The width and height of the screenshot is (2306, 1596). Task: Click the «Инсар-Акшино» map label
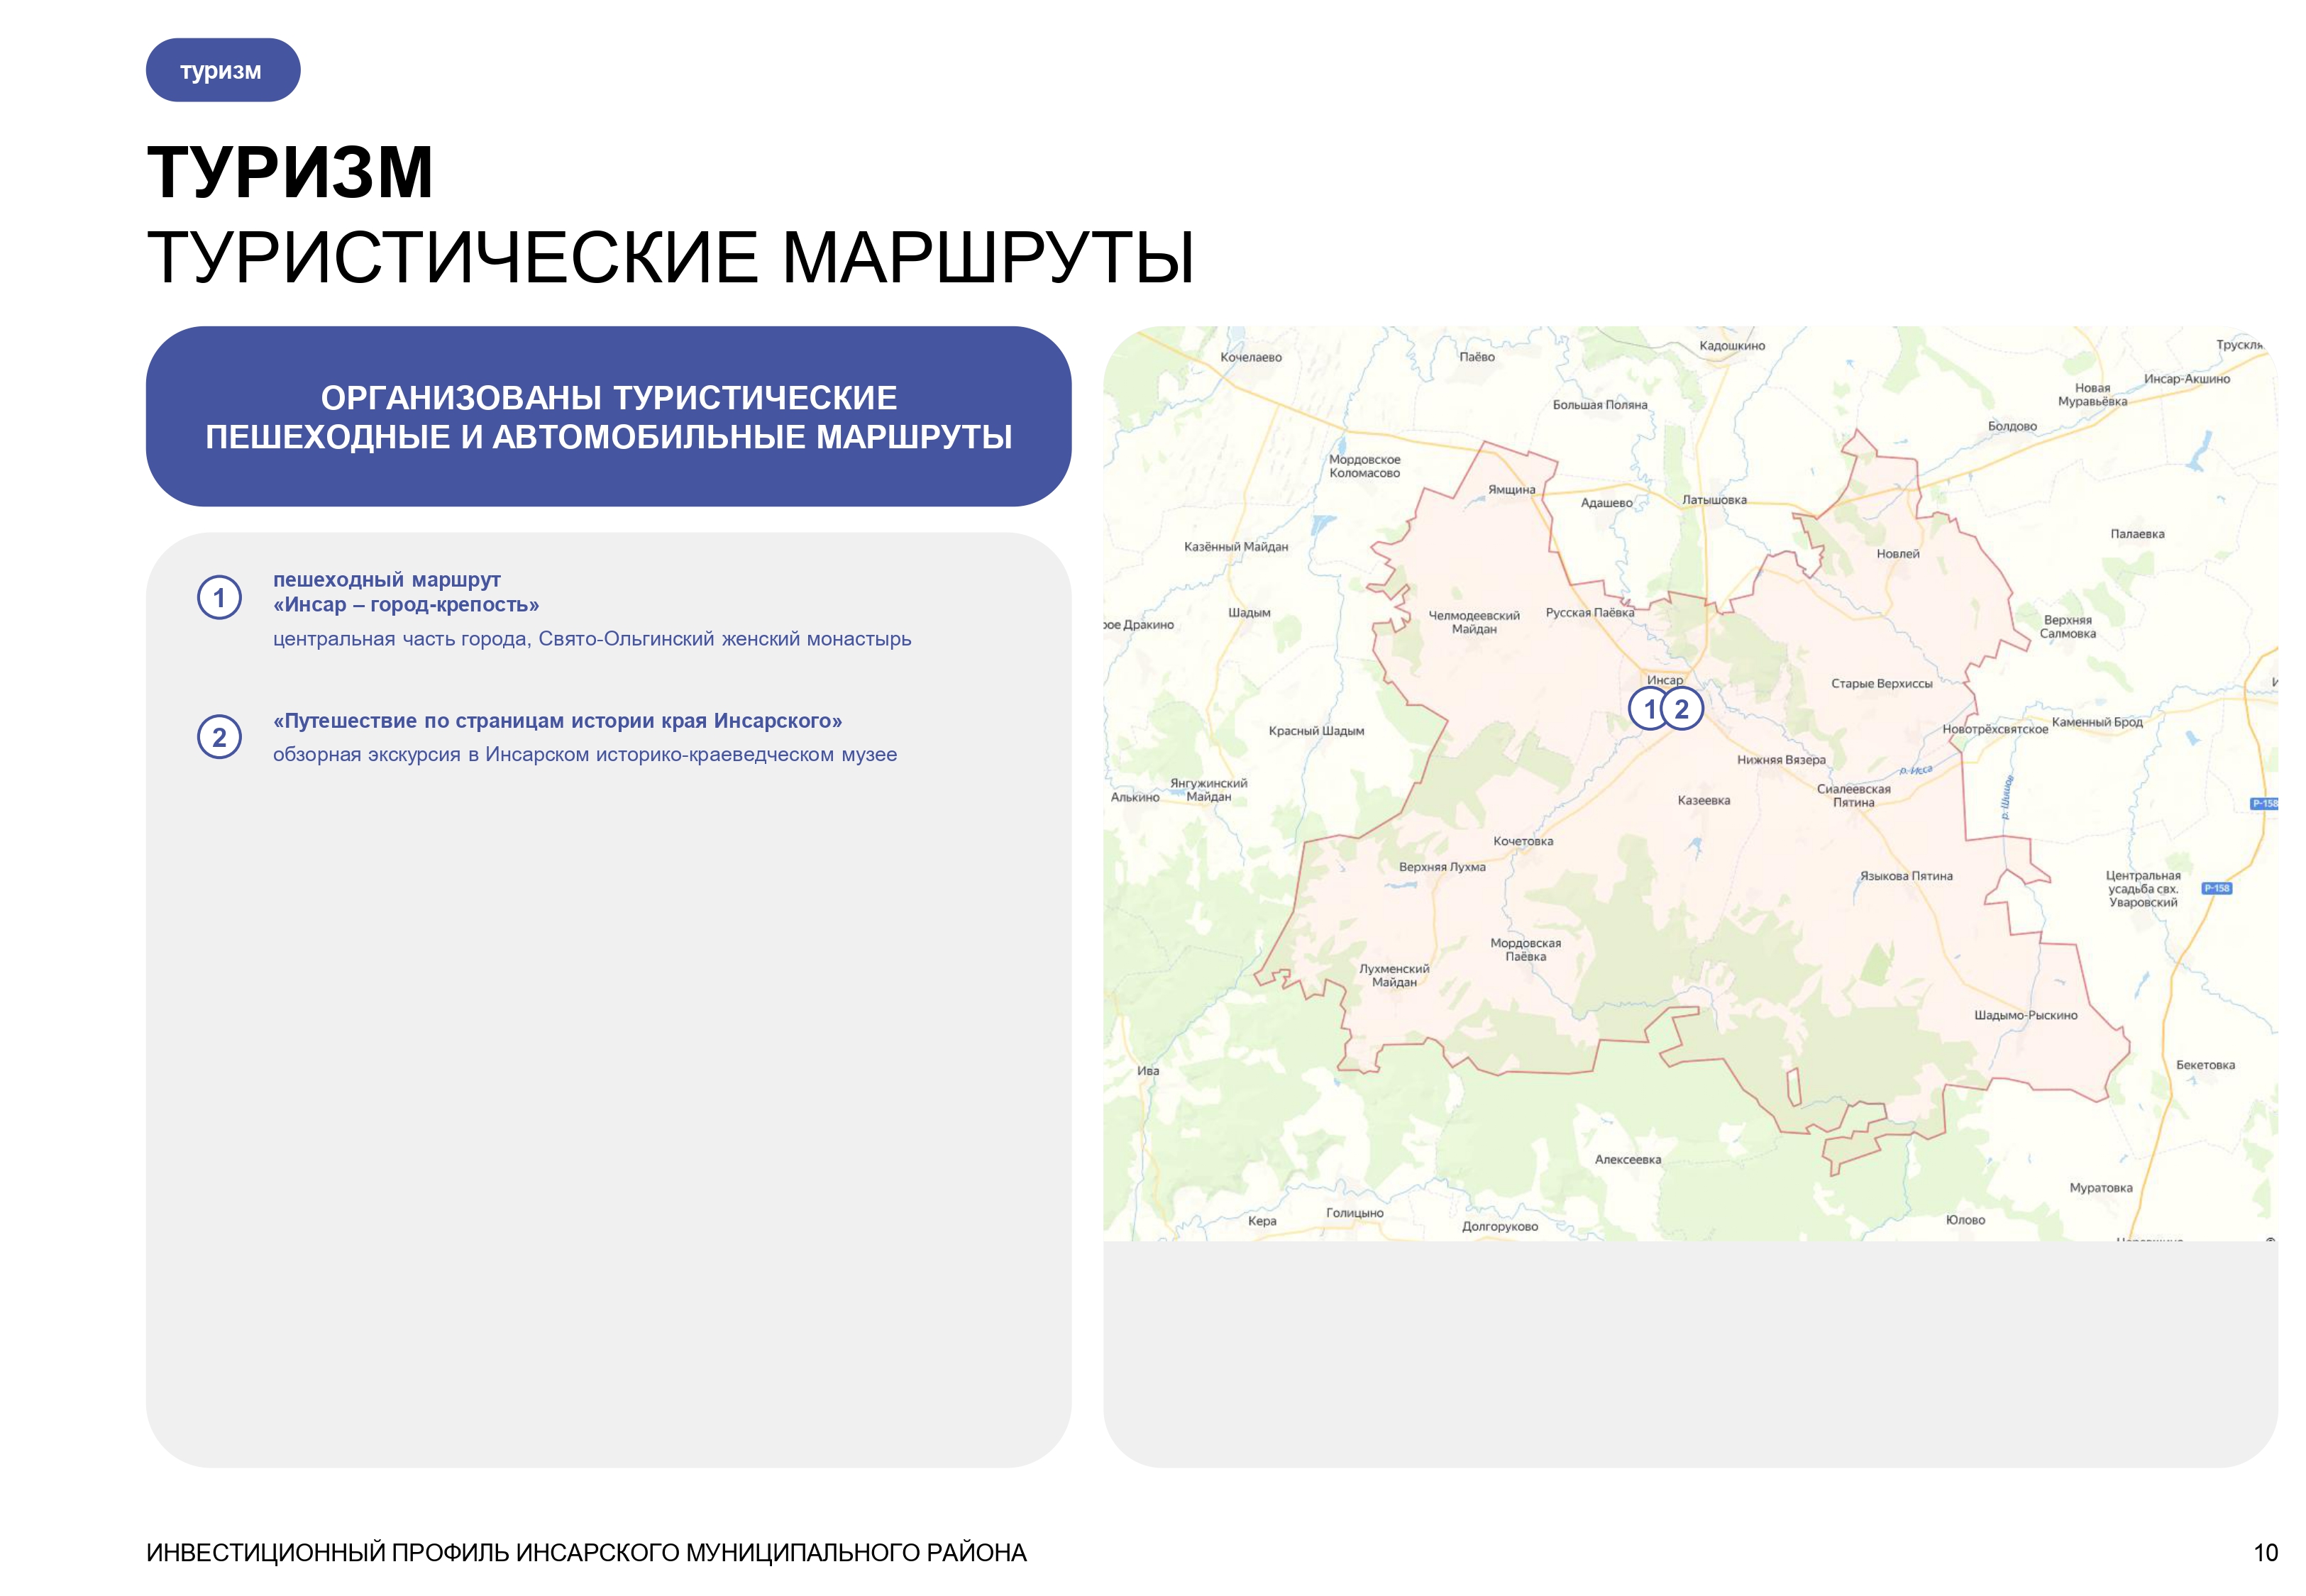[2187, 379]
